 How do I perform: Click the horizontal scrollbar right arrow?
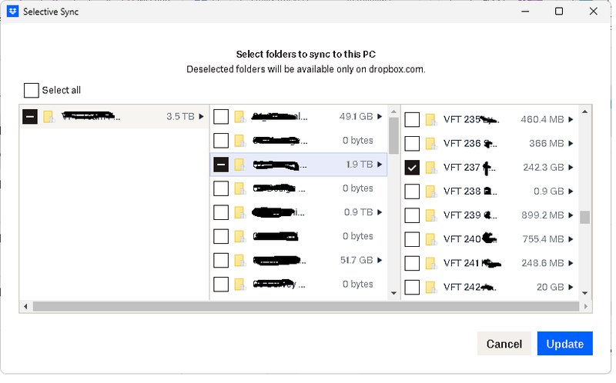click(x=586, y=307)
